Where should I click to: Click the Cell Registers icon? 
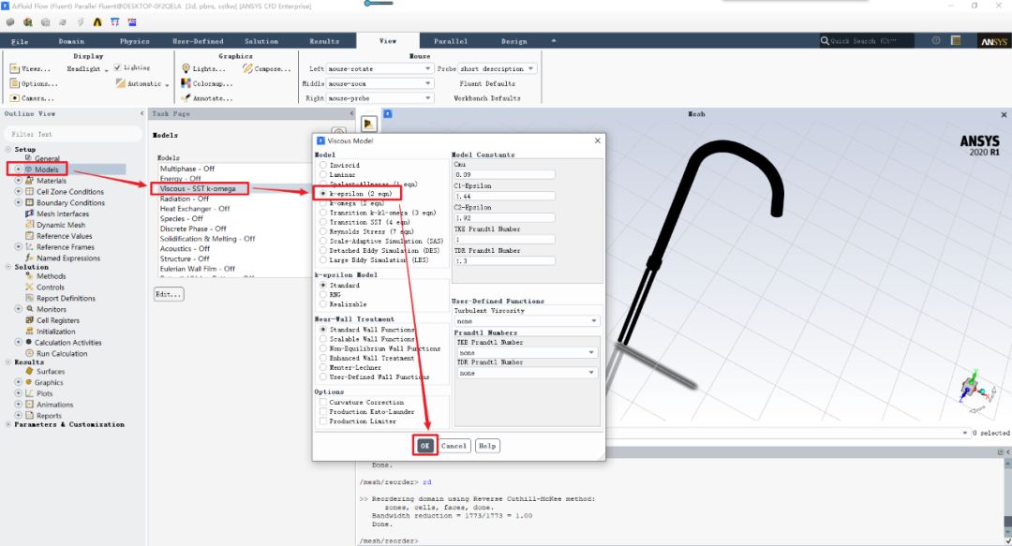30,320
